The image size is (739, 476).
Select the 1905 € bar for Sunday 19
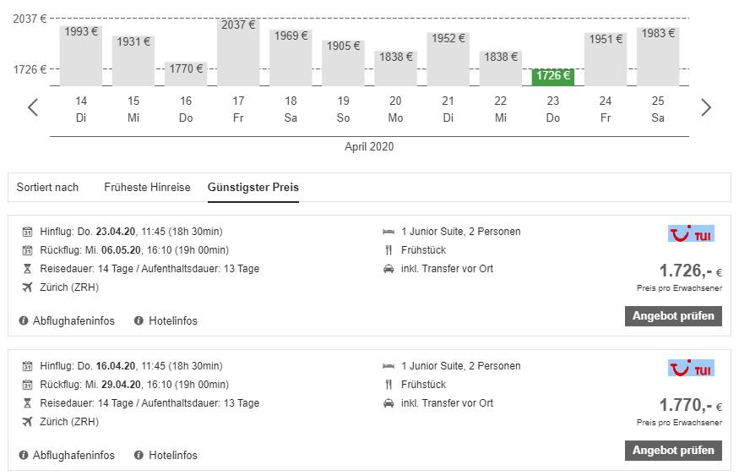(343, 62)
